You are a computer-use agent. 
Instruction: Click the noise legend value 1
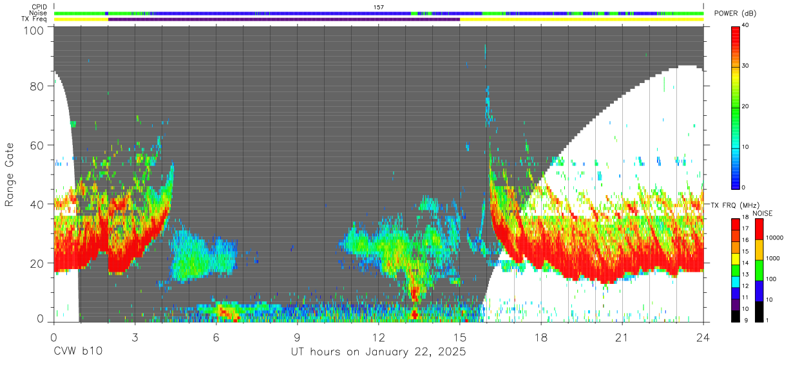click(767, 320)
